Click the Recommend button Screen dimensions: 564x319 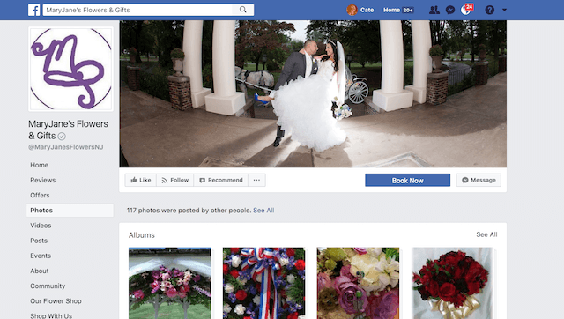tap(221, 180)
